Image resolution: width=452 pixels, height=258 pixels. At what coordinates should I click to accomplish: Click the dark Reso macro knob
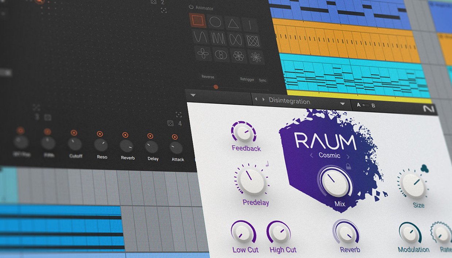(101, 145)
